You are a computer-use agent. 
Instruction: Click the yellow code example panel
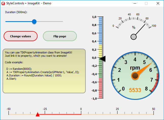coord(44,71)
